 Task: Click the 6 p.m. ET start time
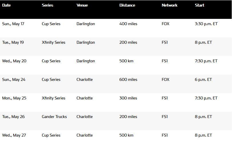click(203, 79)
